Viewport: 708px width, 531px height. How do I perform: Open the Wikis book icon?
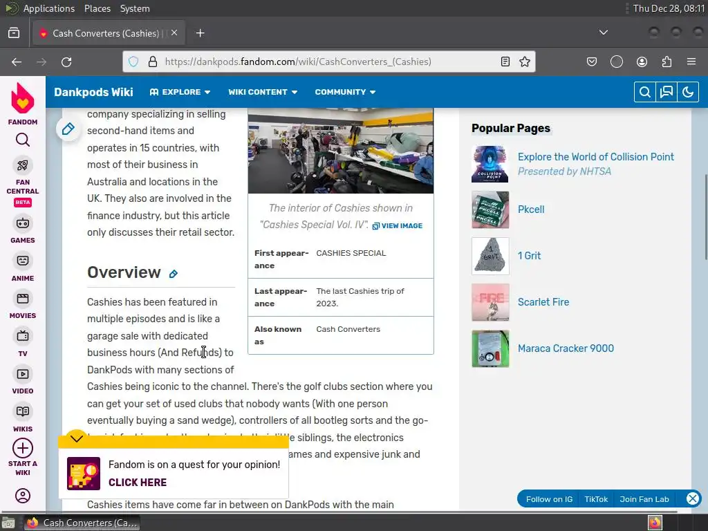[x=23, y=411]
